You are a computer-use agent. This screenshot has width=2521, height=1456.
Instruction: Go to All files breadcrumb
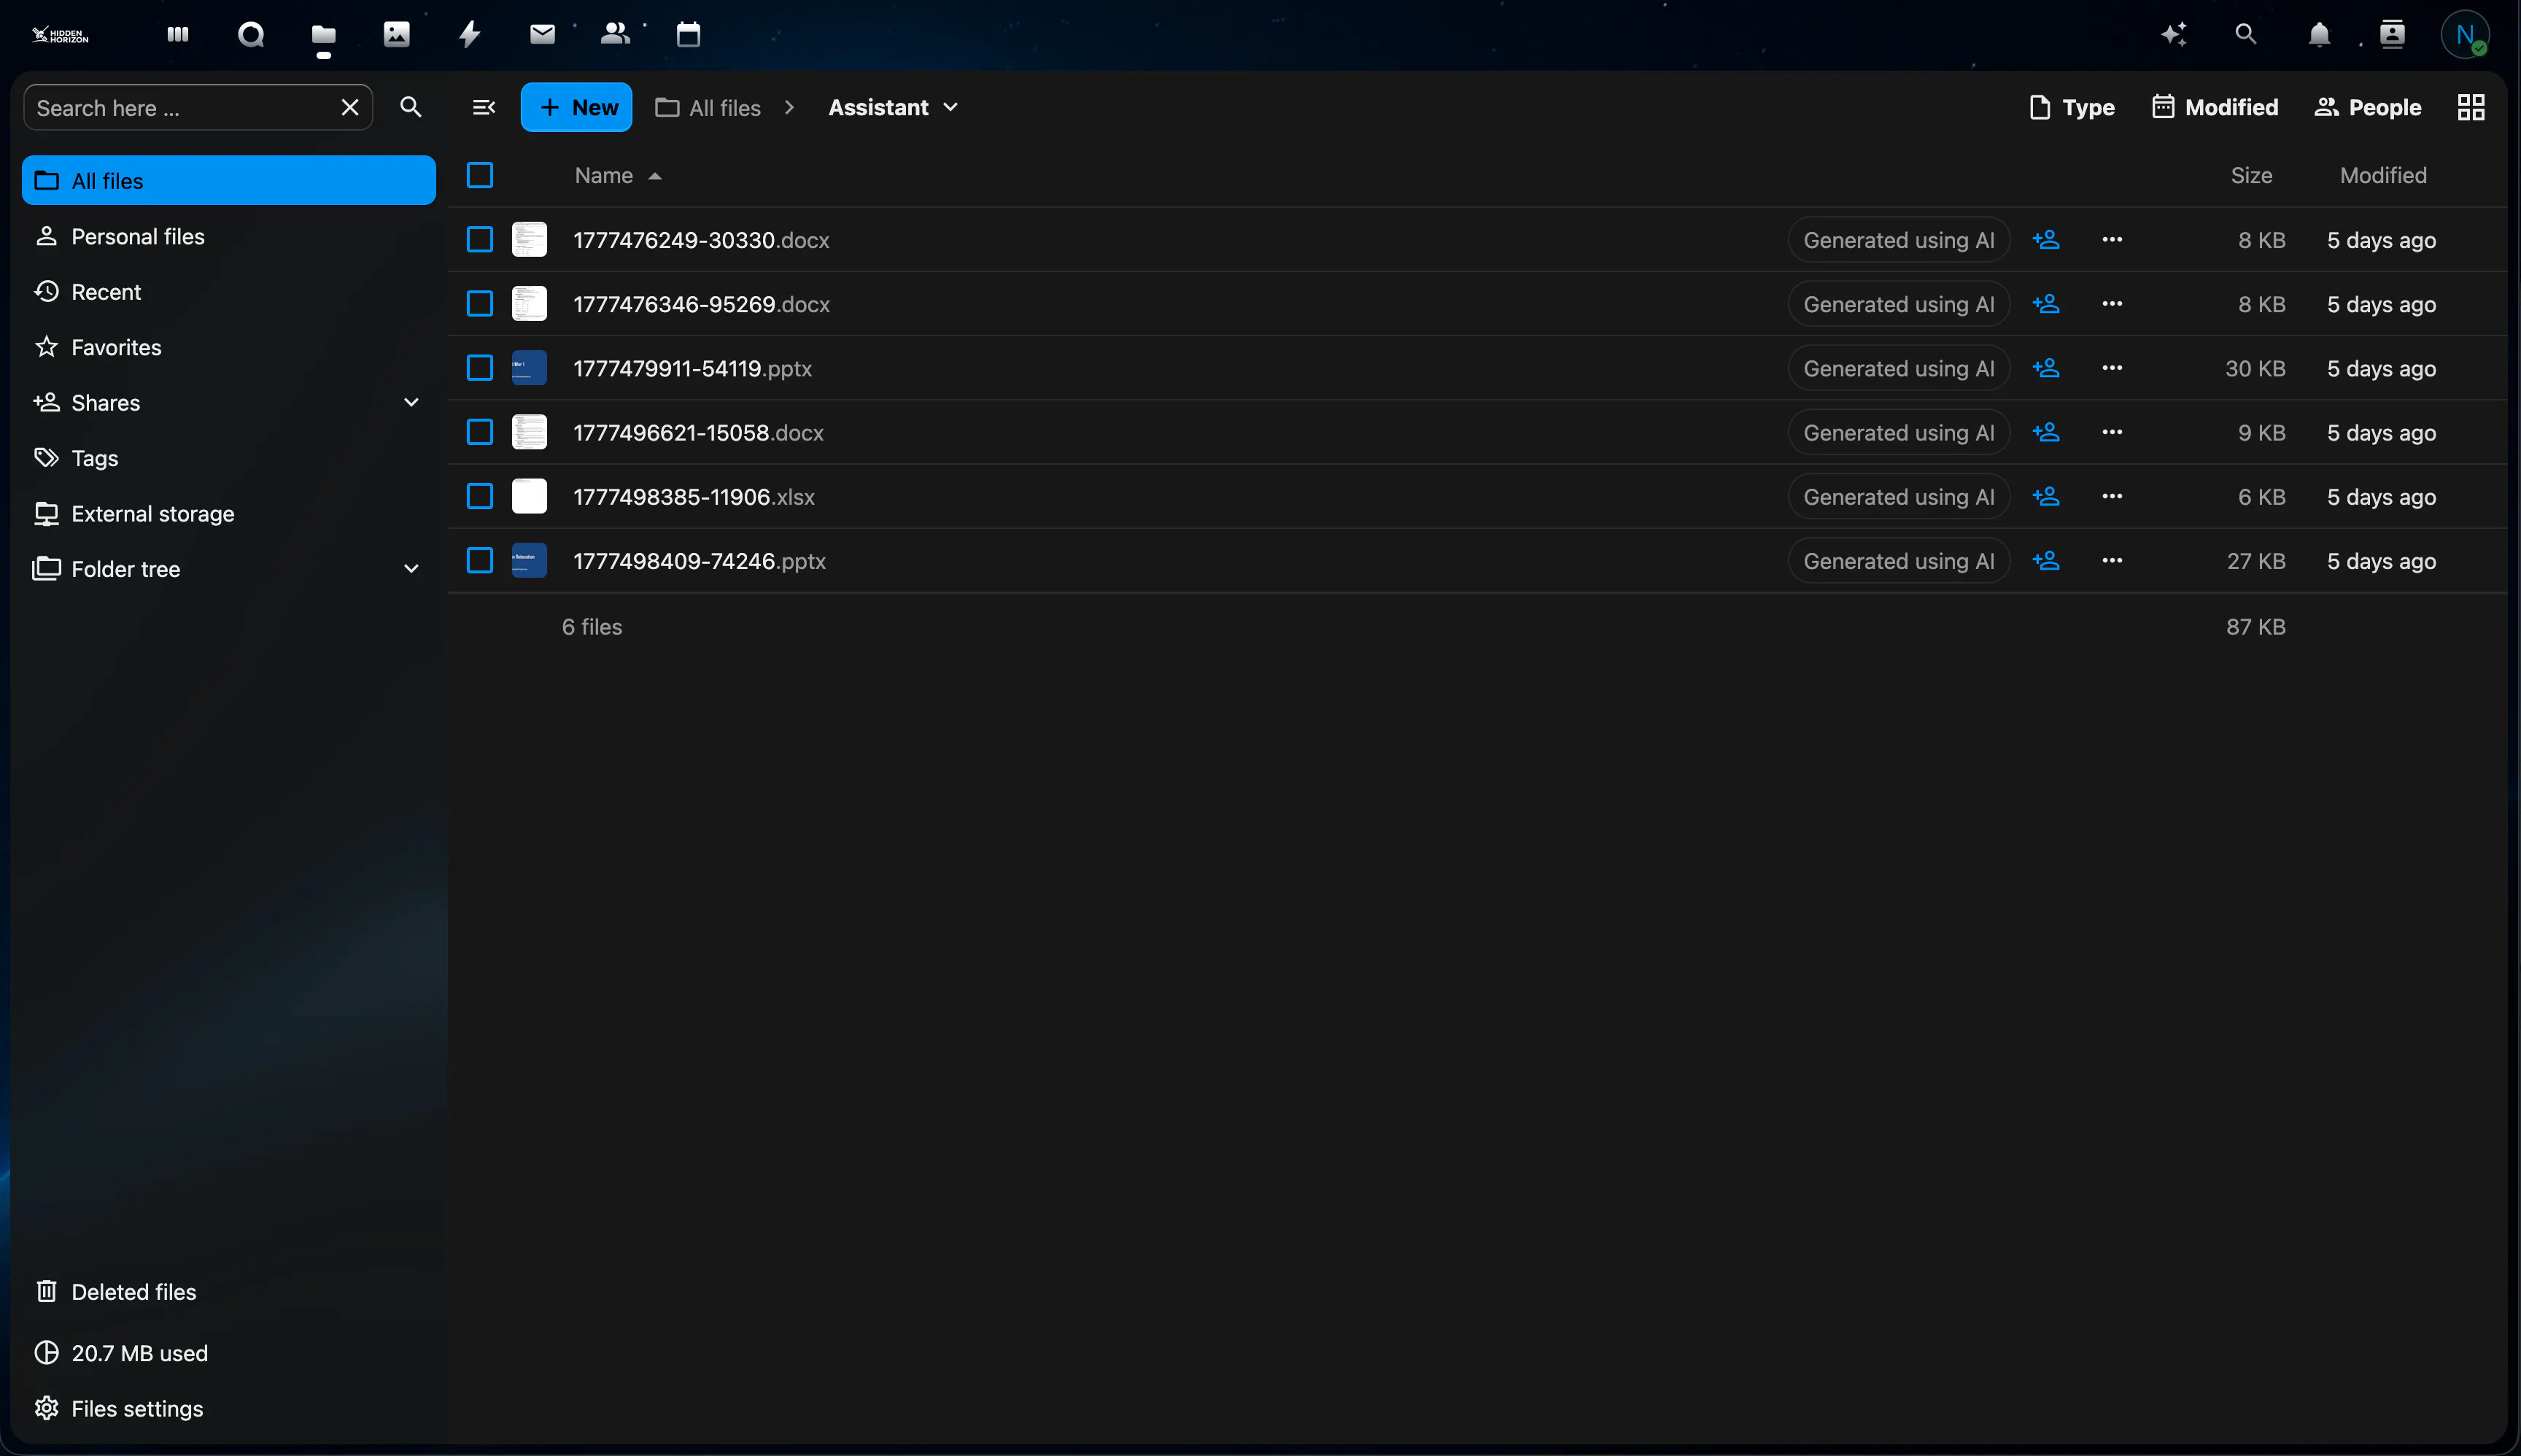(708, 107)
